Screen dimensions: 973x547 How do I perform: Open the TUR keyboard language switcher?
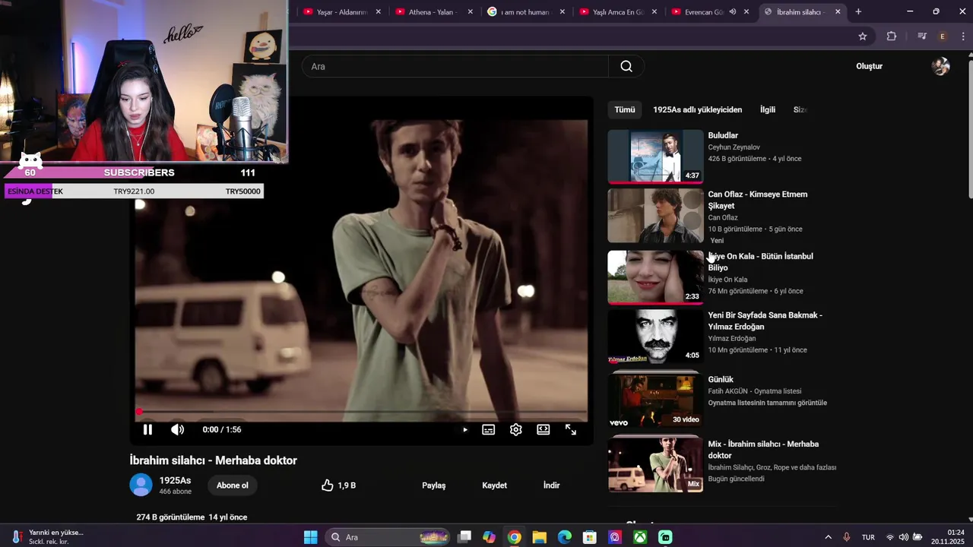[868, 537]
